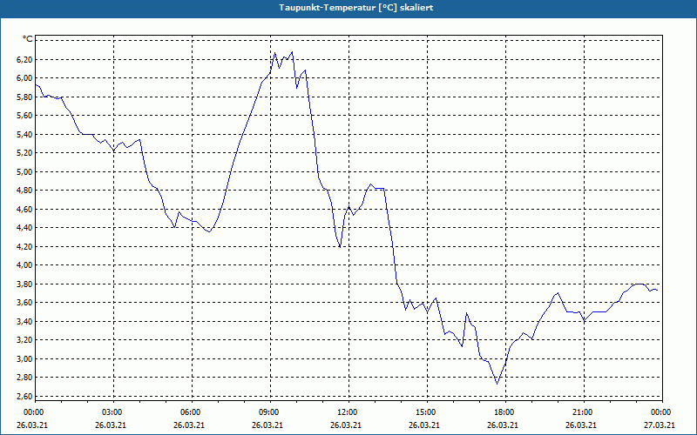Pick the 4,40 y-axis tick label
697x435 pixels.
pos(25,228)
